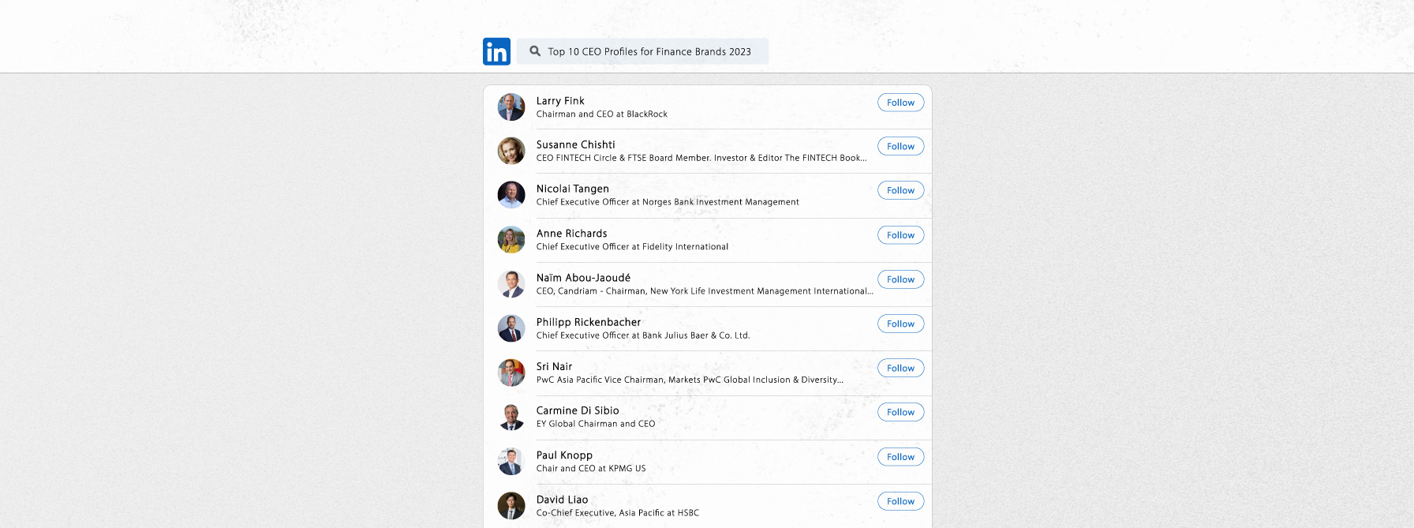Open Carmine Di Sibio's profile photo

(511, 417)
